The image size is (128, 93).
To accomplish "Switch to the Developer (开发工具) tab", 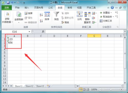I will pos(91,8).
